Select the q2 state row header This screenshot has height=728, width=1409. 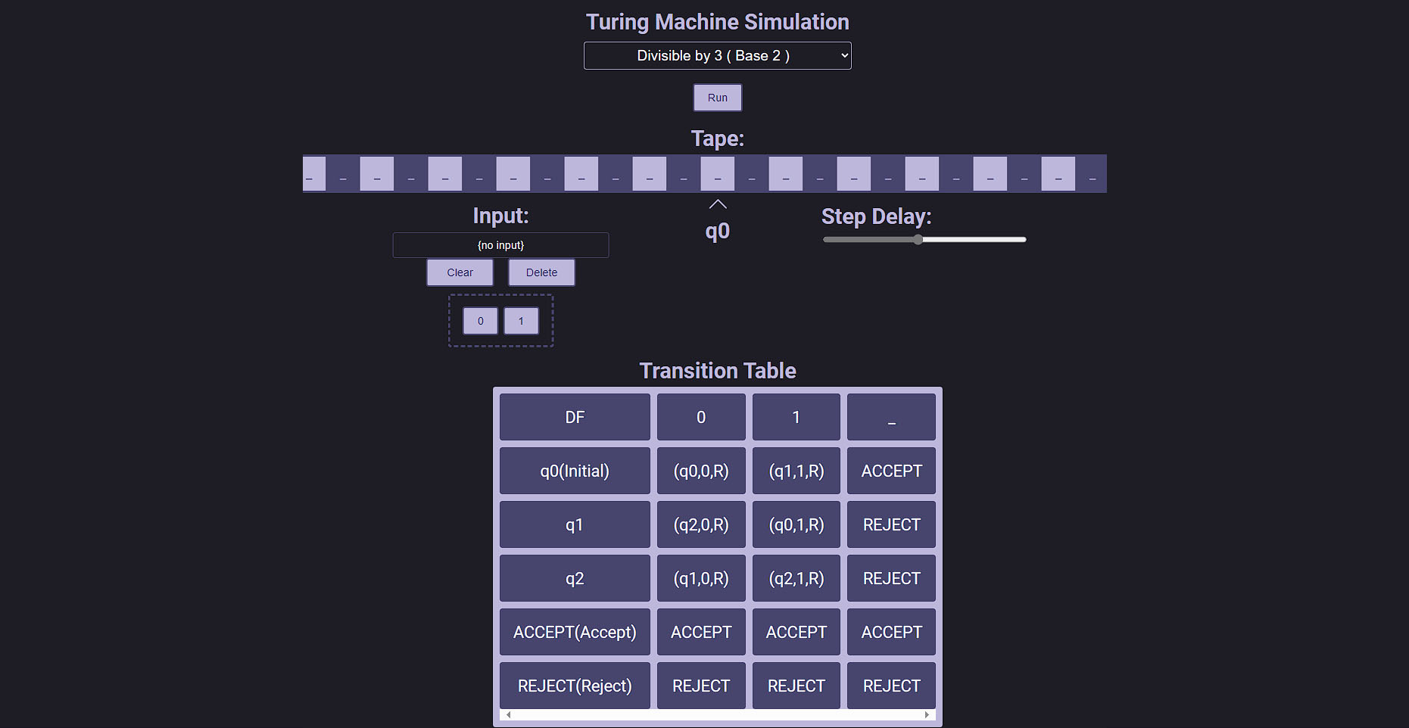575,578
